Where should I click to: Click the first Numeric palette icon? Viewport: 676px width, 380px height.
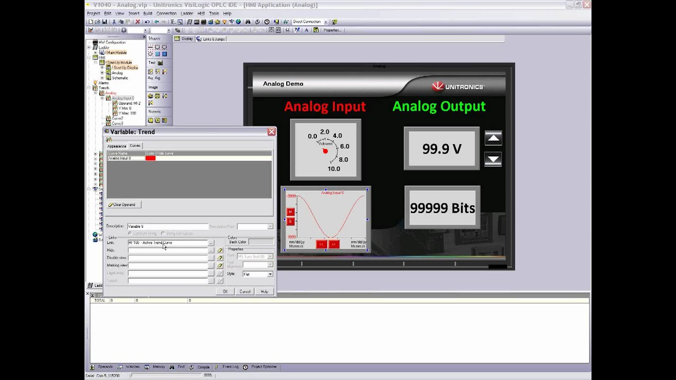[x=150, y=120]
